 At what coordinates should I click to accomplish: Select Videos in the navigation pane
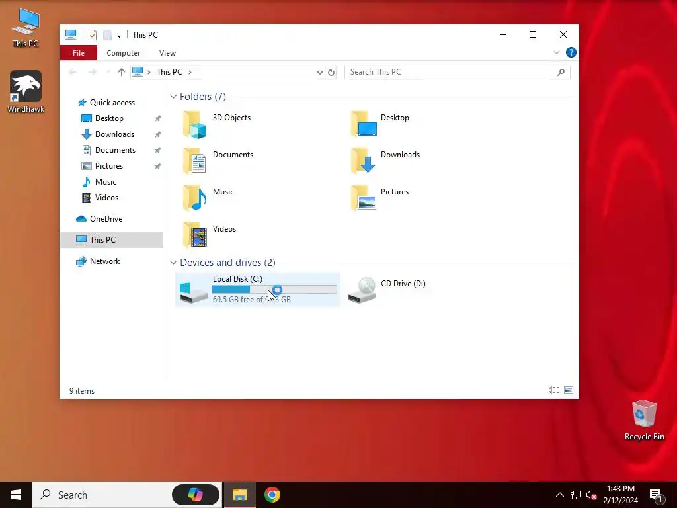click(x=106, y=198)
